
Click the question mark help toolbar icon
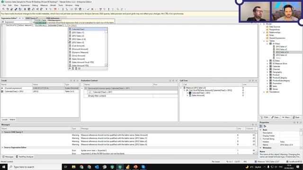pos(100,9)
